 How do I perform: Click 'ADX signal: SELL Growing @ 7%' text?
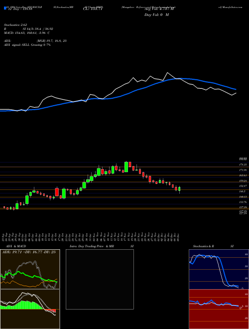27,45
